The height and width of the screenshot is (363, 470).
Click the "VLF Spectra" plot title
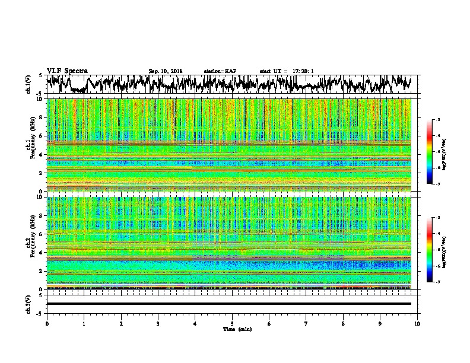[67, 71]
